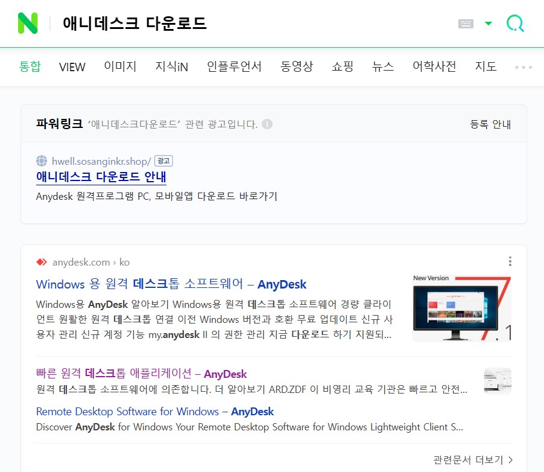
Task: Click the ad description Anydesk 원격프로그램 text
Action: point(156,196)
